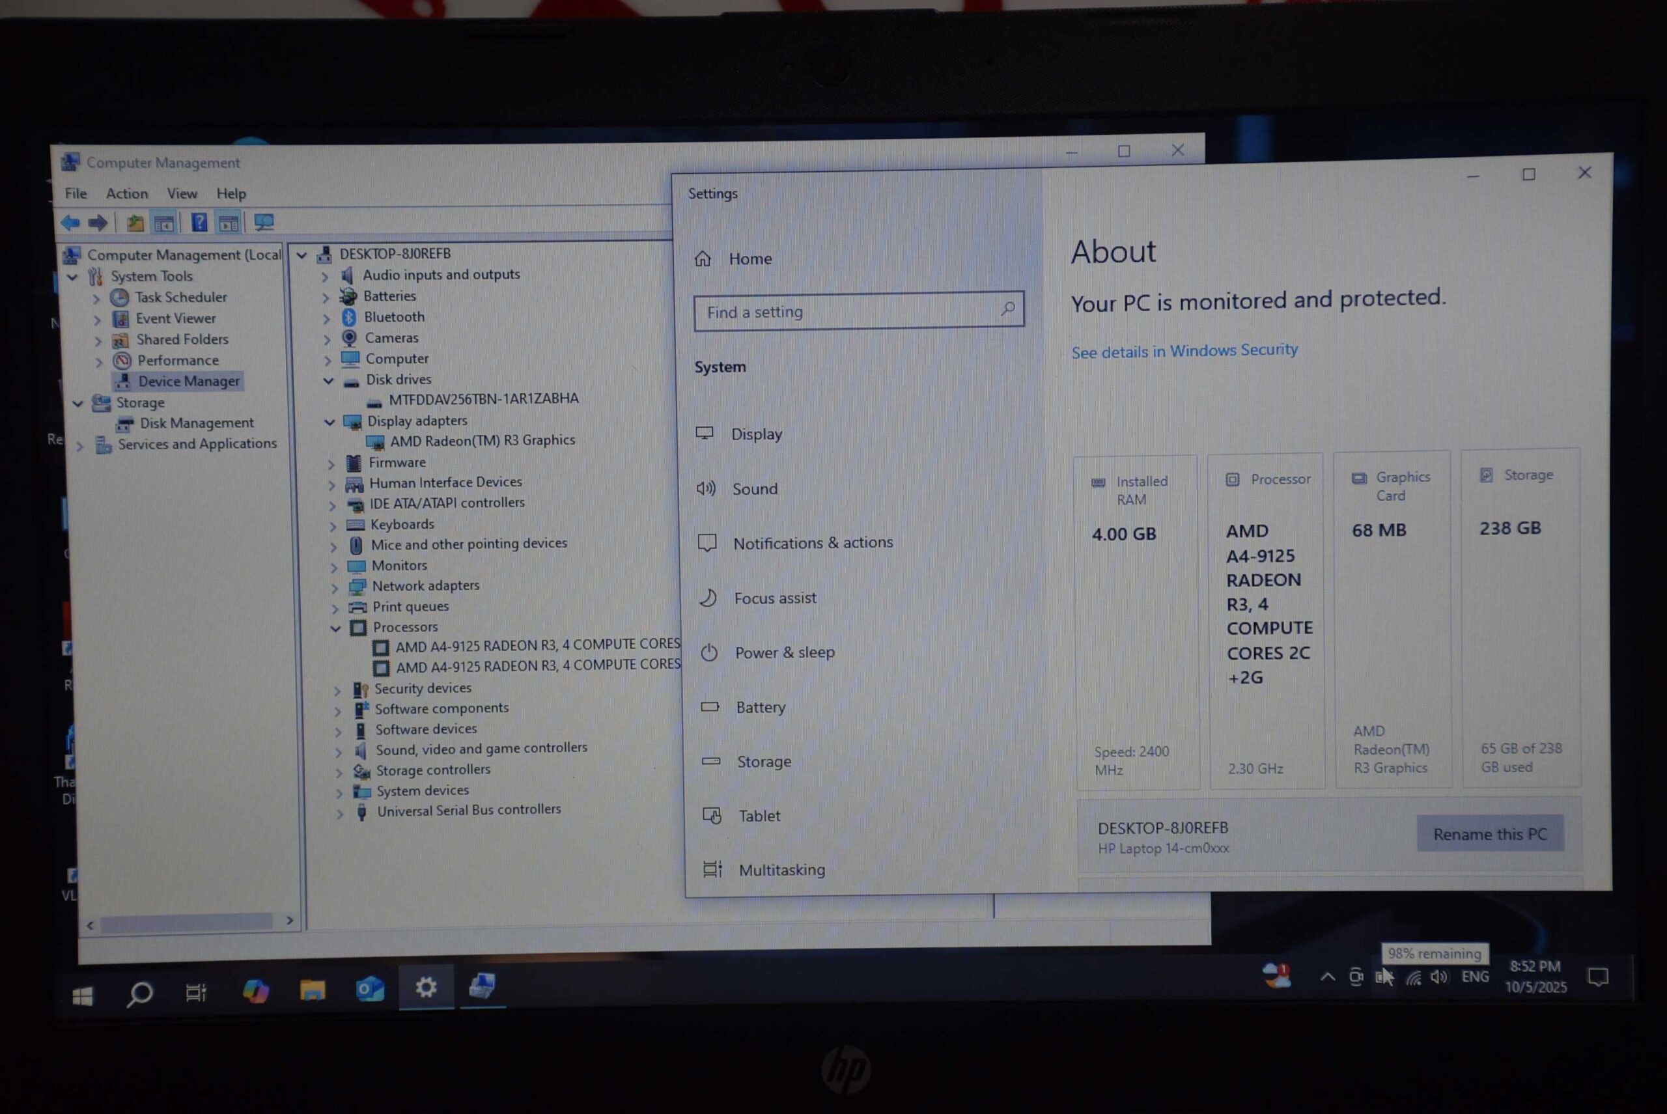Screen dimensions: 1667x1114
Task: Click File Explorer on the taskbar
Action: pos(312,990)
